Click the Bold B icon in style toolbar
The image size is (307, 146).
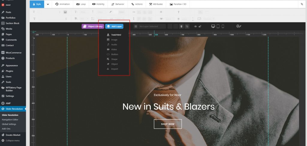(76, 19)
